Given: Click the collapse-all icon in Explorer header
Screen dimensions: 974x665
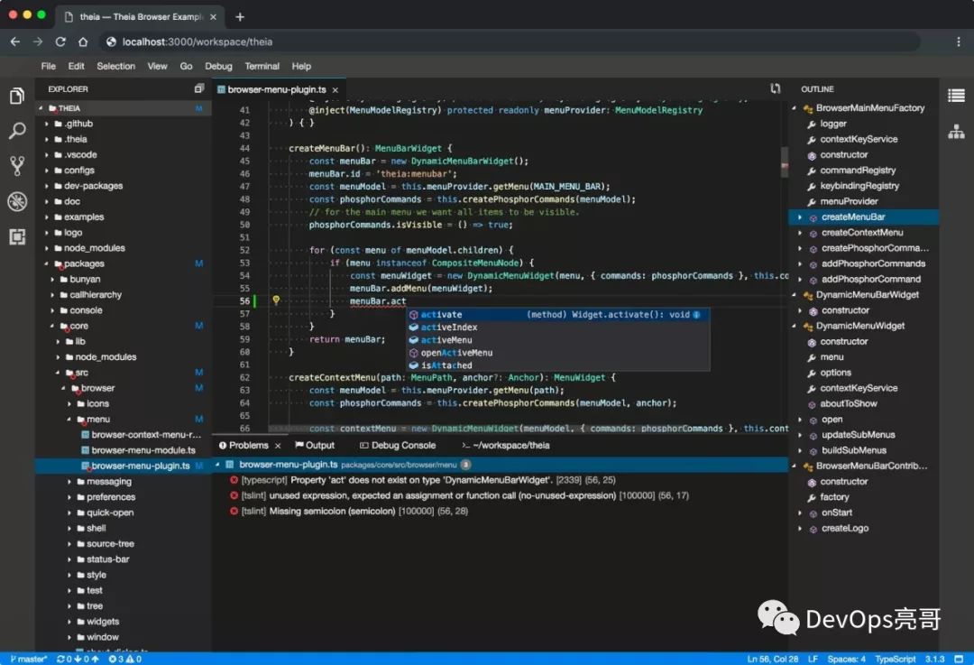Looking at the screenshot, I should coord(199,89).
